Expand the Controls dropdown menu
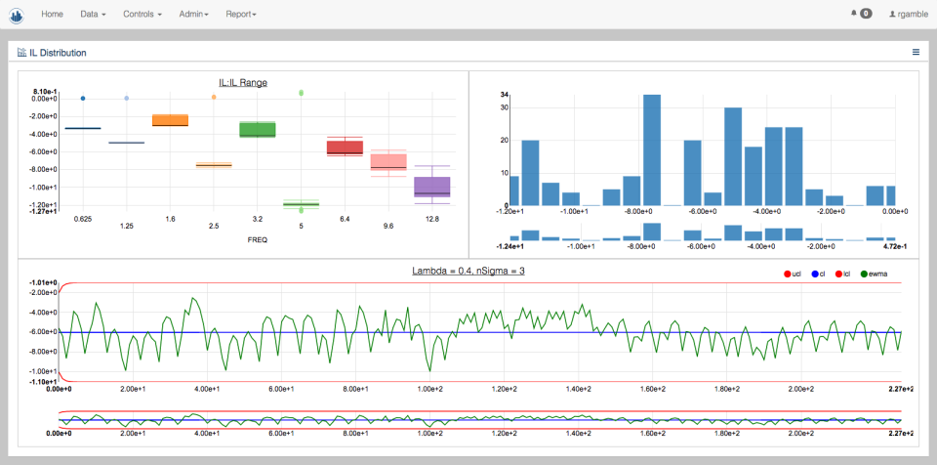Image resolution: width=937 pixels, height=465 pixels. tap(143, 15)
